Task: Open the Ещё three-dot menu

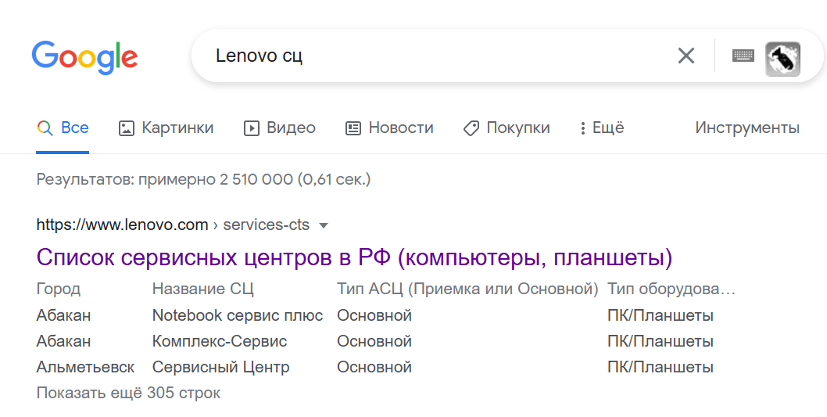Action: pyautogui.click(x=583, y=128)
